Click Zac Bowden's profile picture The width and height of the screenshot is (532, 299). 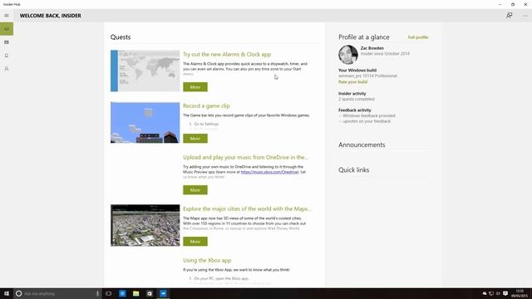point(347,55)
